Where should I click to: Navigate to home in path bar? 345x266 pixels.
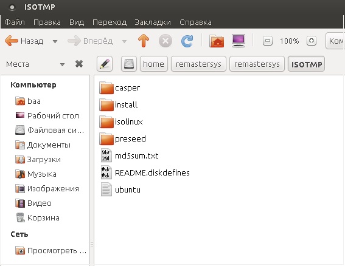click(x=153, y=64)
